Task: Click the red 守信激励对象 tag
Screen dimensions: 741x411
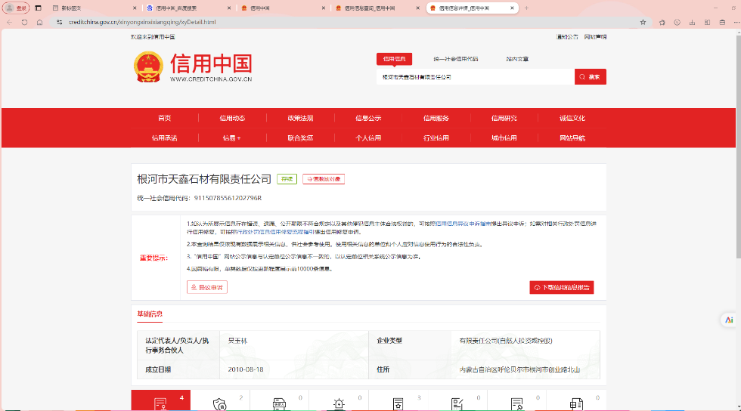Action: pyautogui.click(x=324, y=179)
